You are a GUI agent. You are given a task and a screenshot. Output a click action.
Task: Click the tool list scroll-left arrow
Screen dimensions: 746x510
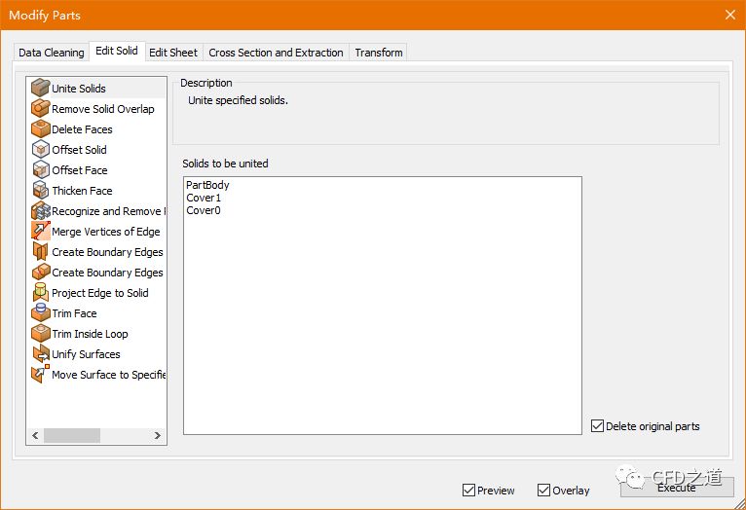point(35,435)
